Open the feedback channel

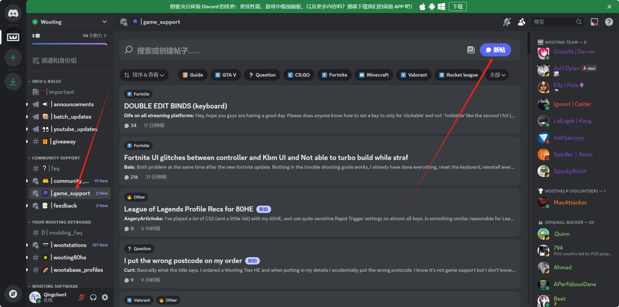70,206
